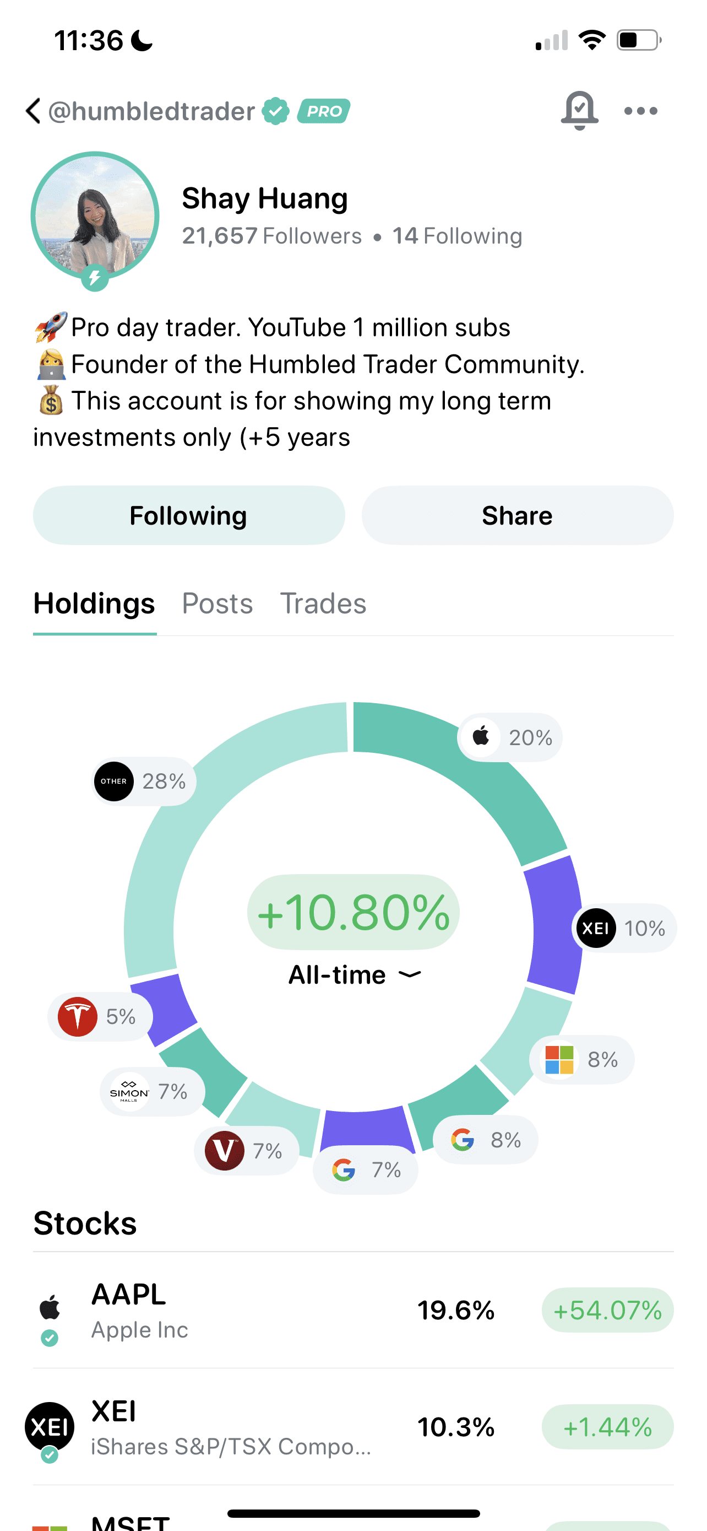Image resolution: width=707 pixels, height=1531 pixels.
Task: Tap the back arrow beside @humbledtrader
Action: [x=33, y=111]
